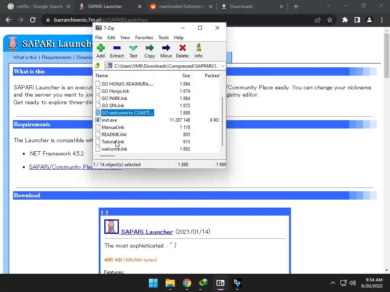The width and height of the screenshot is (390, 292).
Task: Run the Test tool in 7-Zip
Action: (x=133, y=51)
